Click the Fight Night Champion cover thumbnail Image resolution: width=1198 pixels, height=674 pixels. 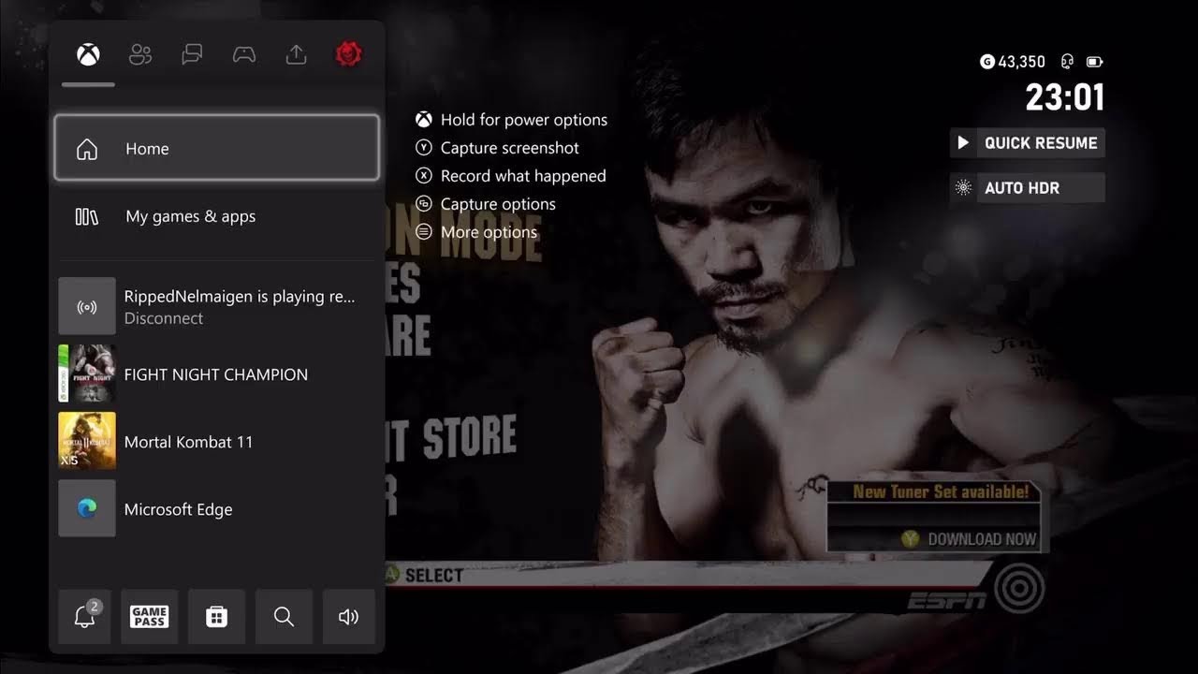(x=87, y=374)
